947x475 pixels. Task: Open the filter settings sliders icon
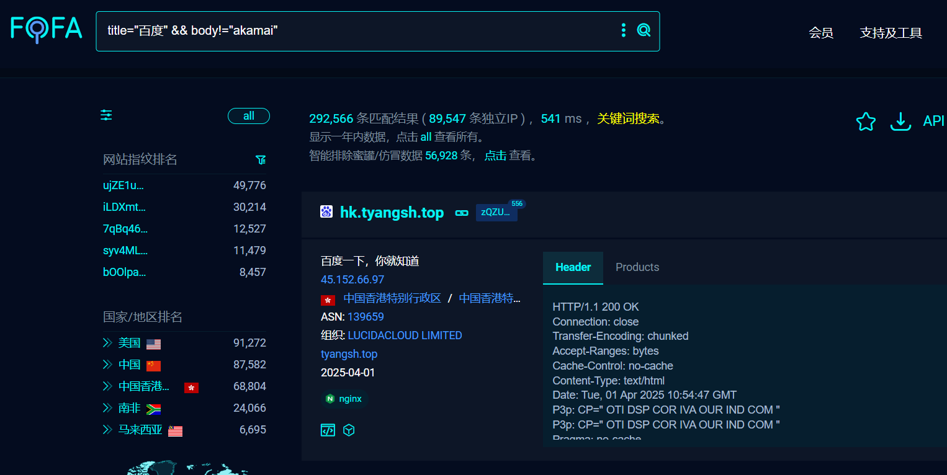(x=107, y=115)
